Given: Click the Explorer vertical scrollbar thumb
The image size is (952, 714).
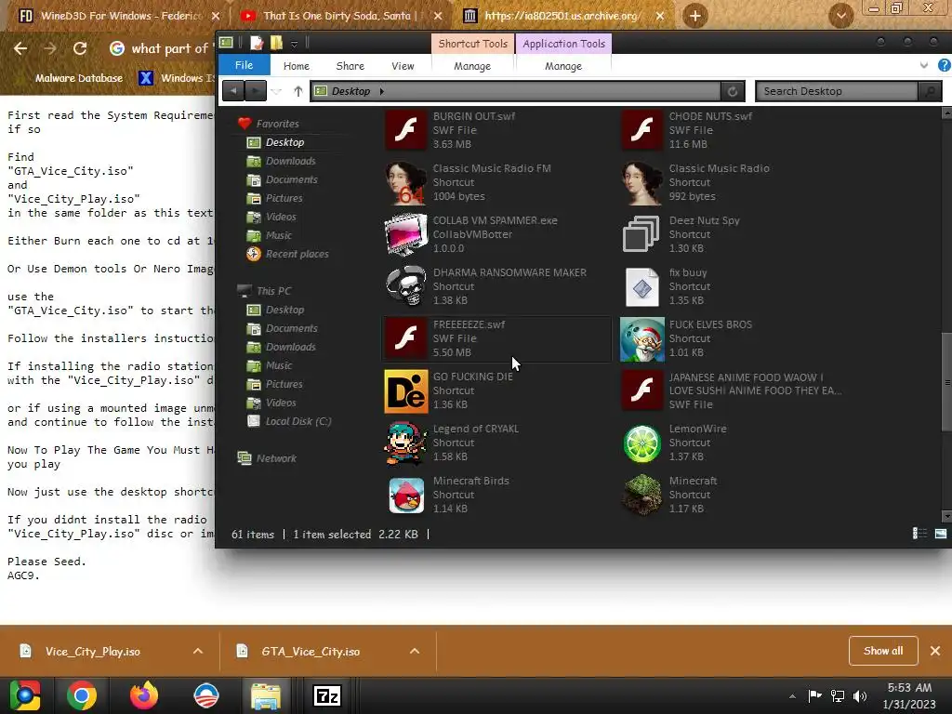Looking at the screenshot, I should pos(946,382).
